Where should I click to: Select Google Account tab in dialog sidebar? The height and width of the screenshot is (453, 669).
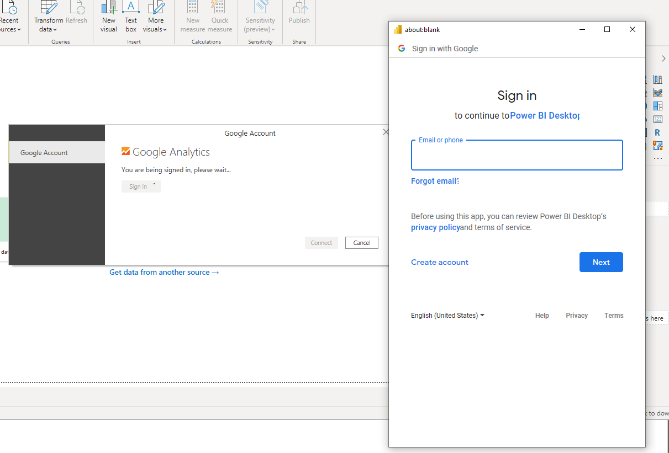coord(57,152)
